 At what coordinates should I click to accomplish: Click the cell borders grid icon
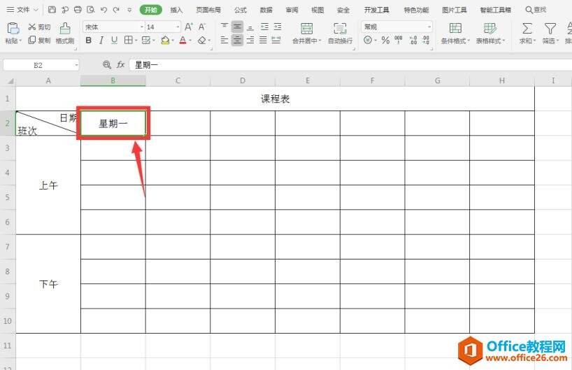click(x=129, y=40)
